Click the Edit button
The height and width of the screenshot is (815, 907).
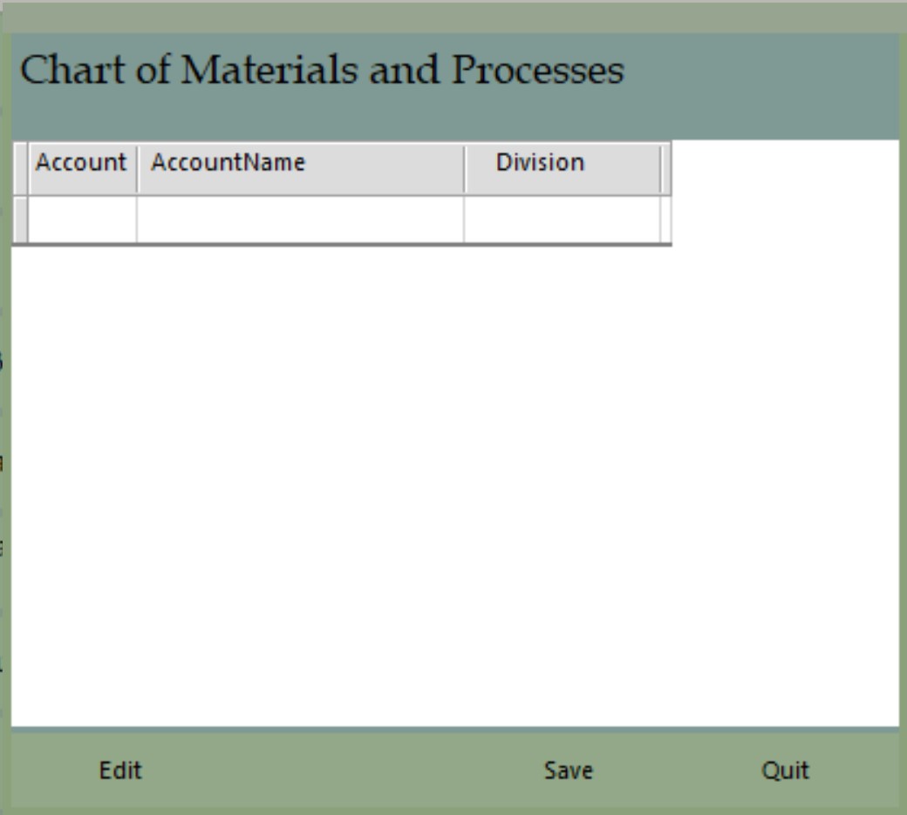point(120,771)
